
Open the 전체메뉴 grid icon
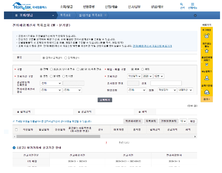[193, 4]
